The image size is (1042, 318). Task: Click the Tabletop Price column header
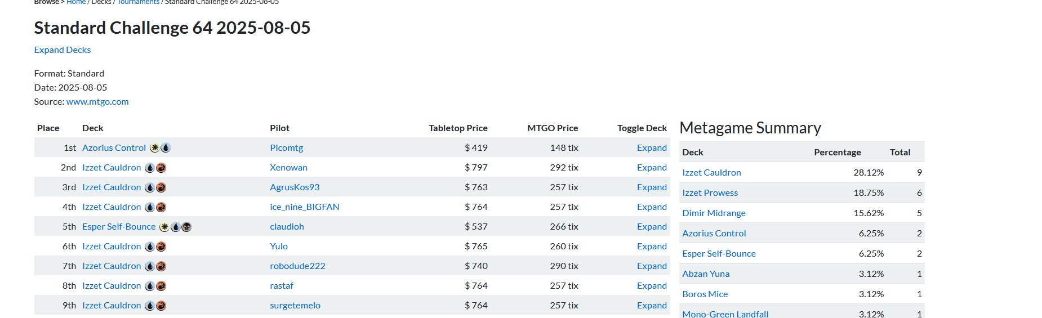pos(458,128)
